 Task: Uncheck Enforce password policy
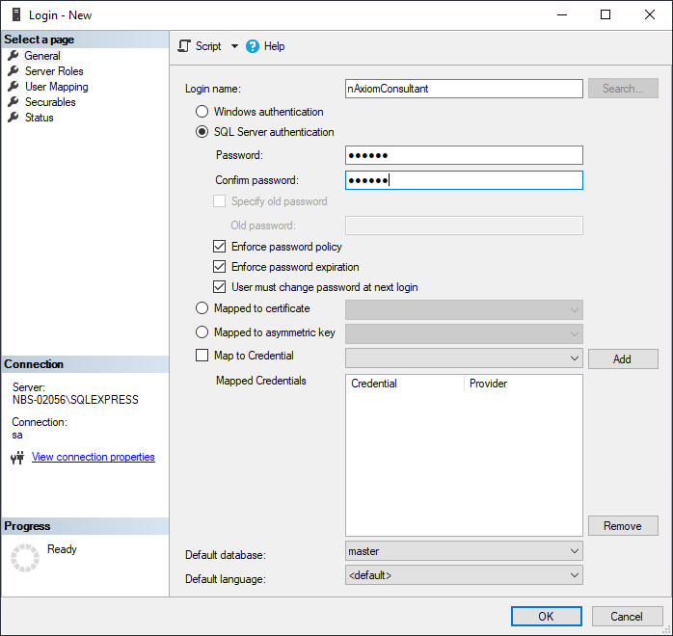(x=220, y=247)
